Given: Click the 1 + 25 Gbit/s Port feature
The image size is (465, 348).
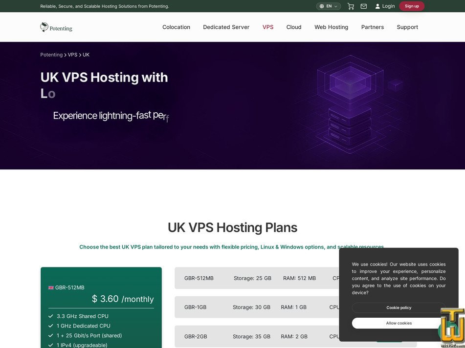Looking at the screenshot, I should click(89, 336).
